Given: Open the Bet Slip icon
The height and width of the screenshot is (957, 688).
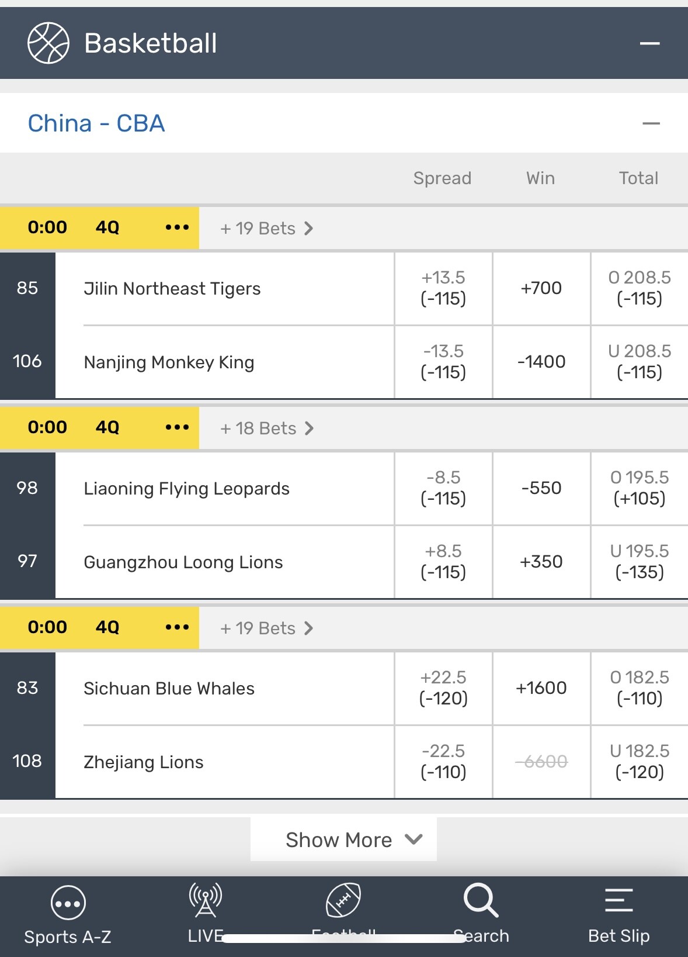Looking at the screenshot, I should pyautogui.click(x=618, y=900).
